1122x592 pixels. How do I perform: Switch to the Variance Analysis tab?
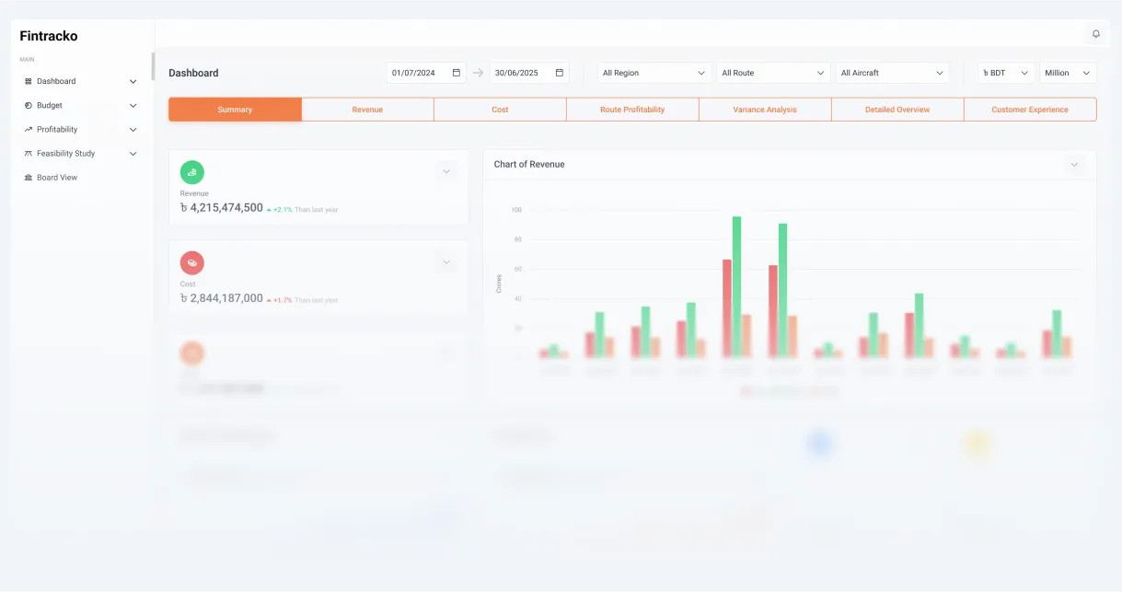[x=765, y=110]
